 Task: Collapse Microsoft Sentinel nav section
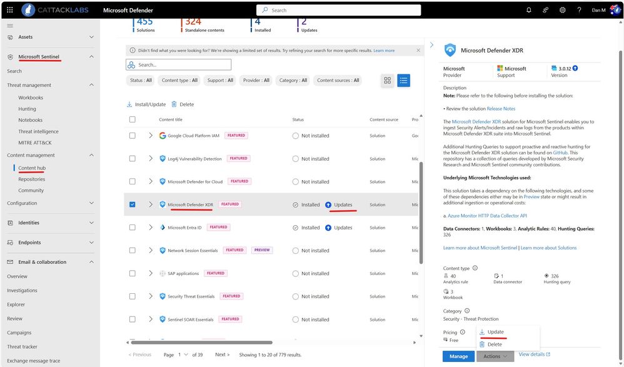(91, 57)
